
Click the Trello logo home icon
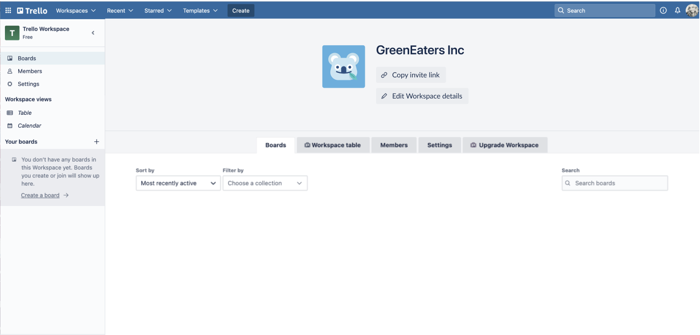pyautogui.click(x=32, y=10)
